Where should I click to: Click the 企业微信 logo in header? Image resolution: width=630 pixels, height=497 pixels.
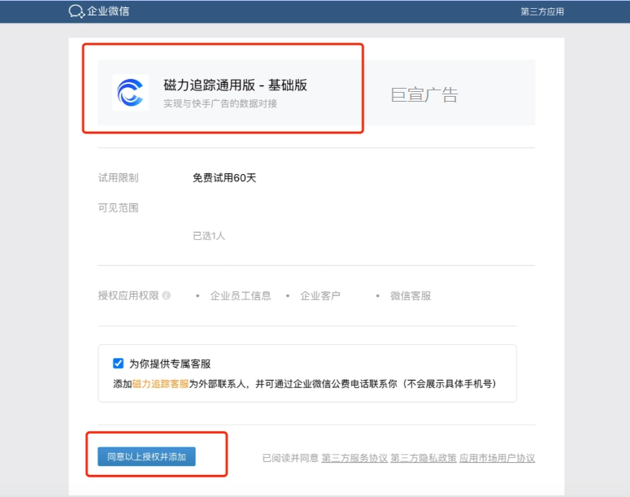coord(99,11)
